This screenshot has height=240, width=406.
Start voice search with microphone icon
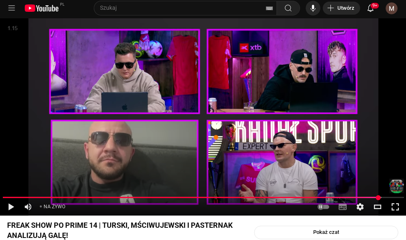(313, 8)
